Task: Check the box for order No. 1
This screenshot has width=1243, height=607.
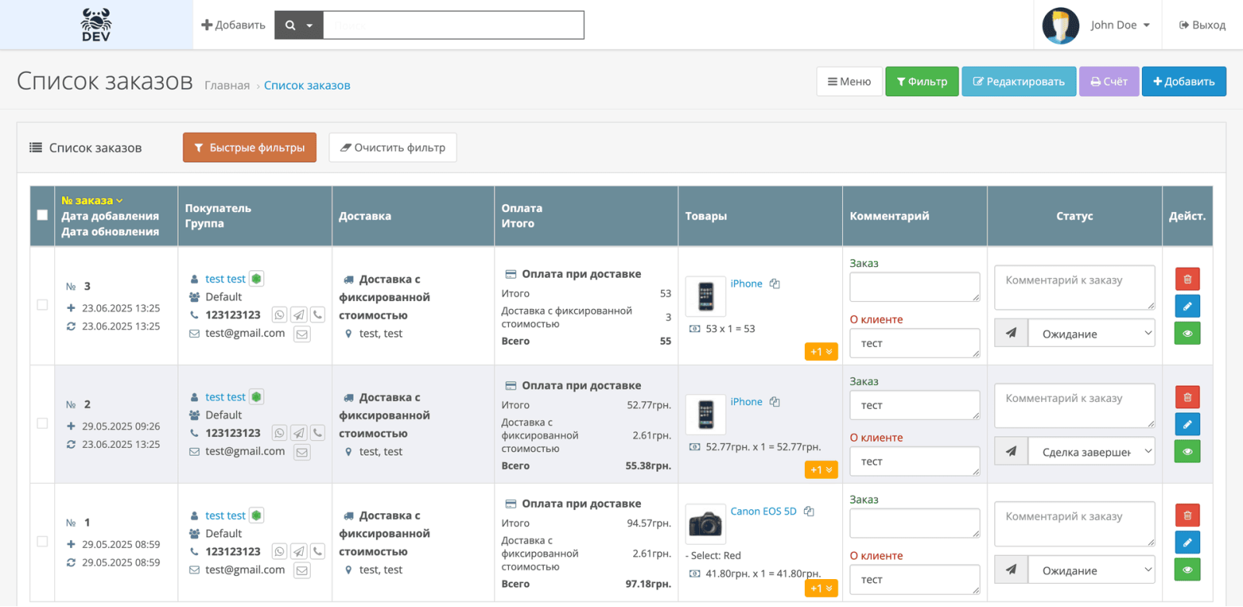Action: (42, 542)
